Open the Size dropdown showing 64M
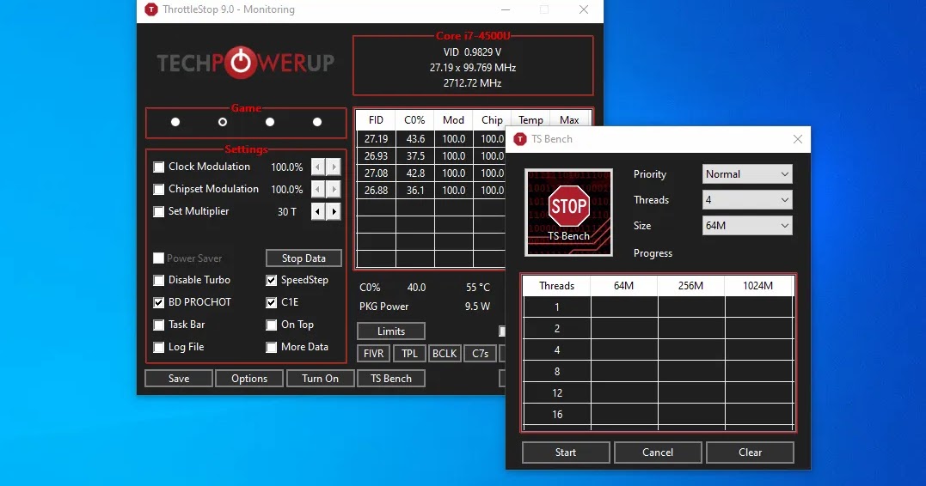Viewport: 926px width, 486px height. coord(747,225)
